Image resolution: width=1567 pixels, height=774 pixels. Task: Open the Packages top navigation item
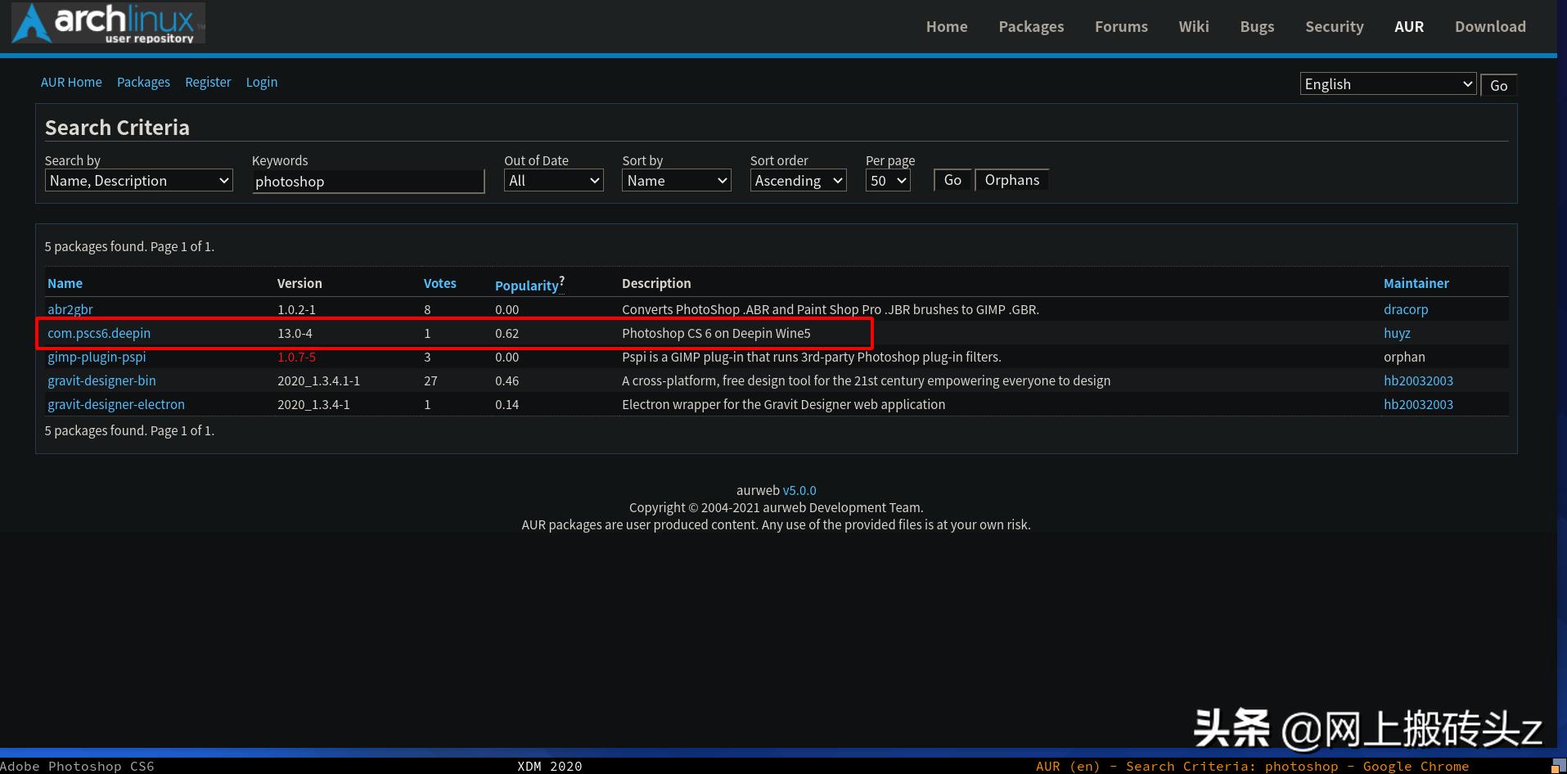pyautogui.click(x=1031, y=26)
